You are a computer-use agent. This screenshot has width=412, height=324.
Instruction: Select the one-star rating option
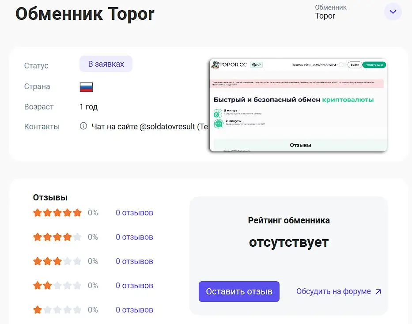pos(37,309)
